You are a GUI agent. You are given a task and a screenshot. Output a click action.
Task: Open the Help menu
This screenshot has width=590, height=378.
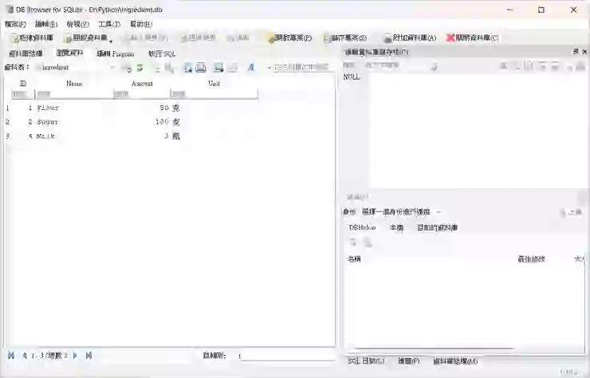[x=141, y=24]
